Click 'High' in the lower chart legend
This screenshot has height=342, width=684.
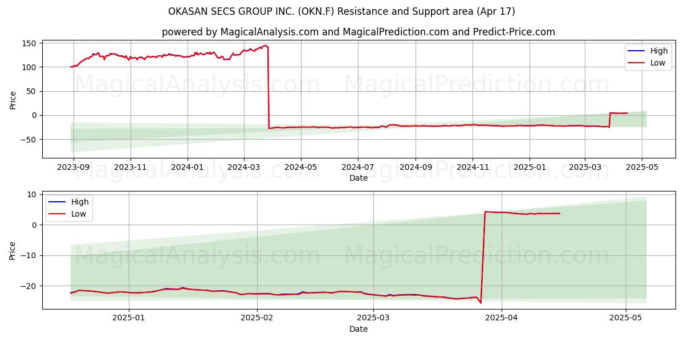click(80, 202)
